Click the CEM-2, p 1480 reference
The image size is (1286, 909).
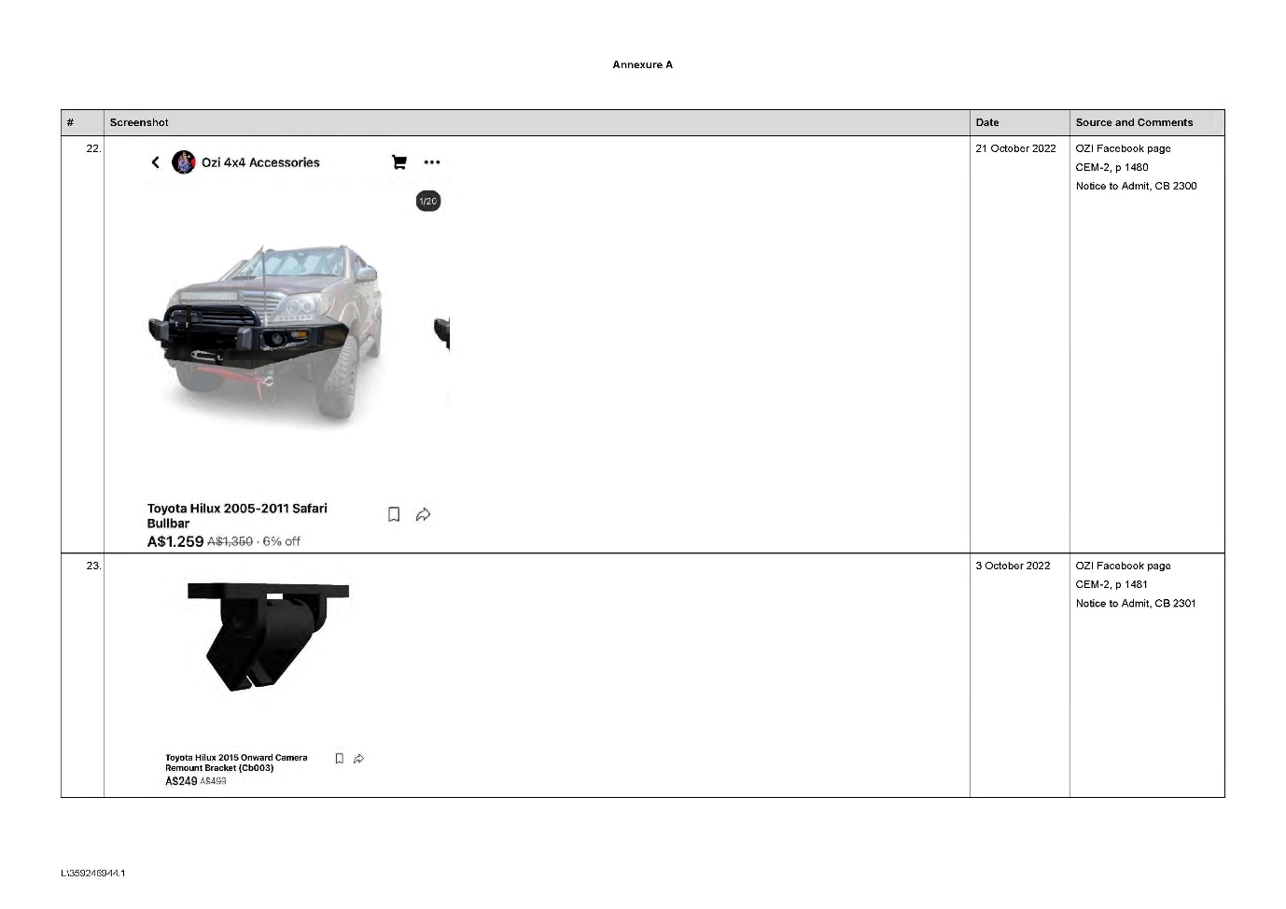[x=1111, y=167]
